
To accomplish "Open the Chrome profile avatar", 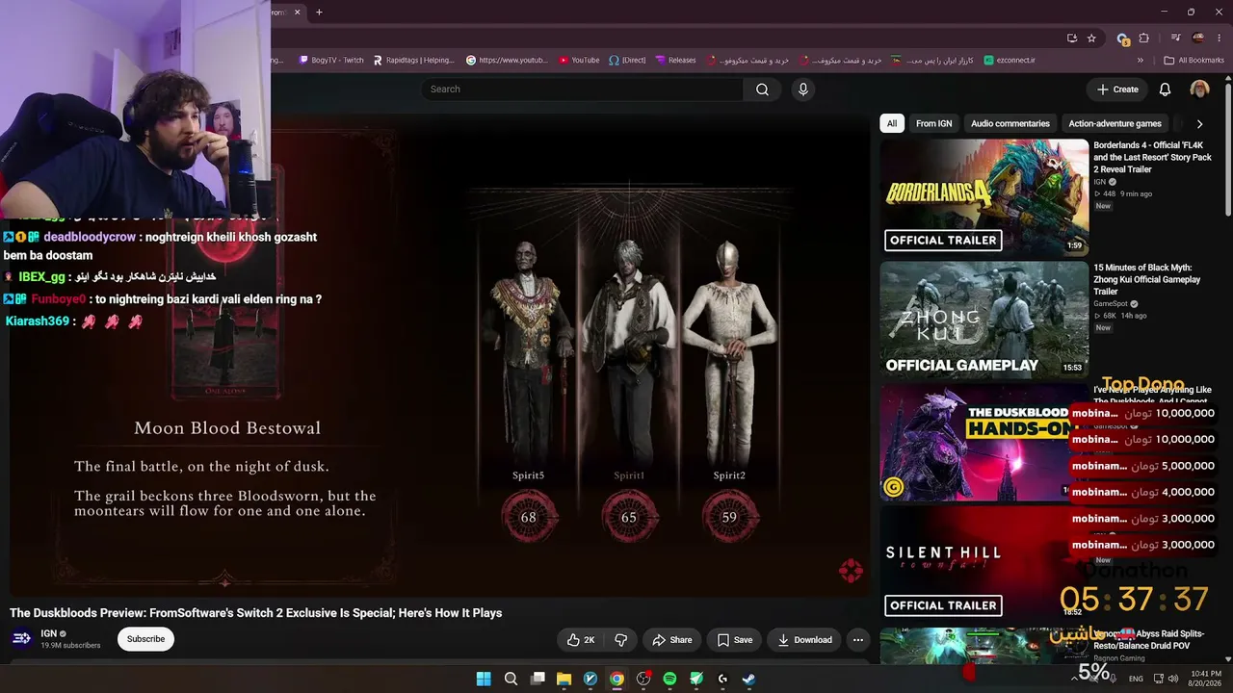I will tap(1198, 38).
